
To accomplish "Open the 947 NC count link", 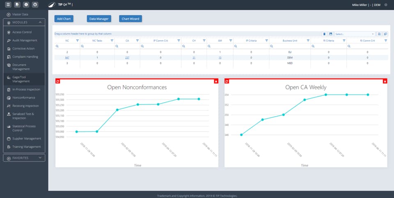I will pyautogui.click(x=67, y=58).
